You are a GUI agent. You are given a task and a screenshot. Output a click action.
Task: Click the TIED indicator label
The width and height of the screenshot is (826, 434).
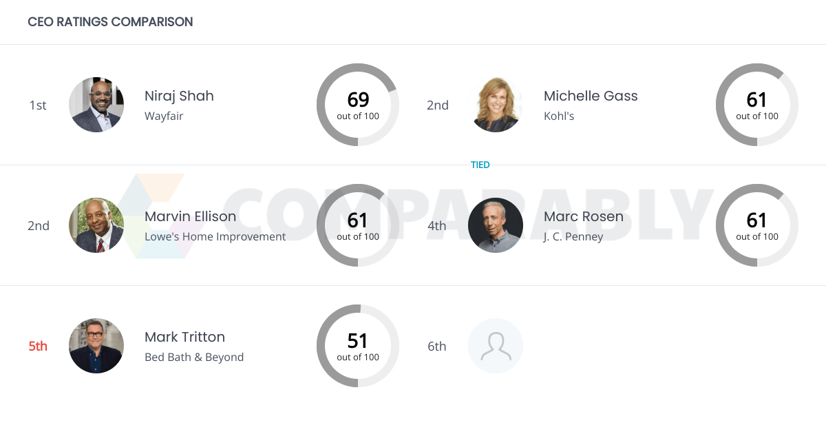click(x=480, y=165)
